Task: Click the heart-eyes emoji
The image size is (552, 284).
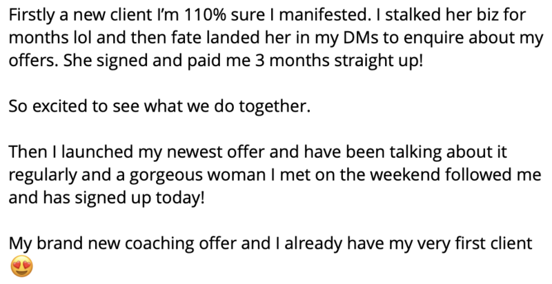Action: pos(22,266)
